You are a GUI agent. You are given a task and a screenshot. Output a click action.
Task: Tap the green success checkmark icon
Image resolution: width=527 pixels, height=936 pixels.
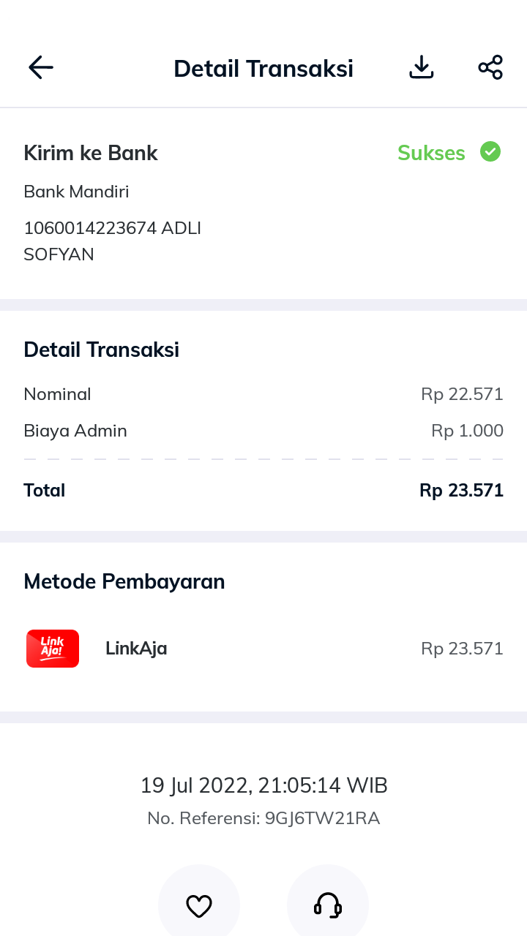[490, 152]
